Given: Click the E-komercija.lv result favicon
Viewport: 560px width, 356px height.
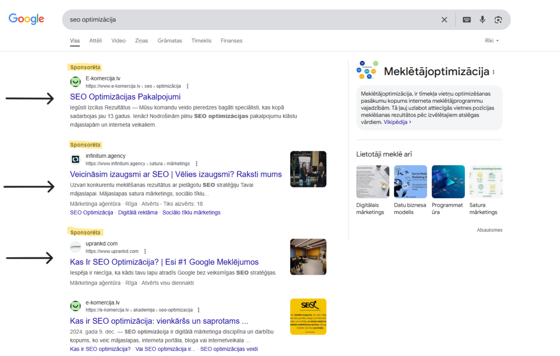Looking at the screenshot, I should (75, 82).
